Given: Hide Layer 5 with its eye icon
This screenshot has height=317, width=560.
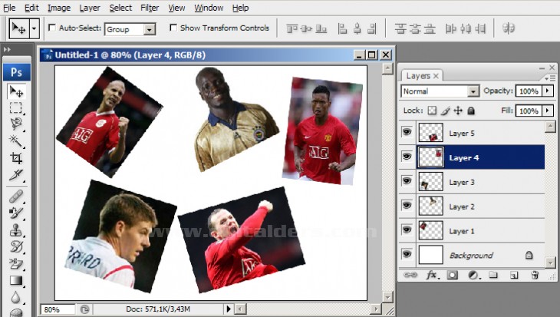Looking at the screenshot, I should [x=407, y=132].
